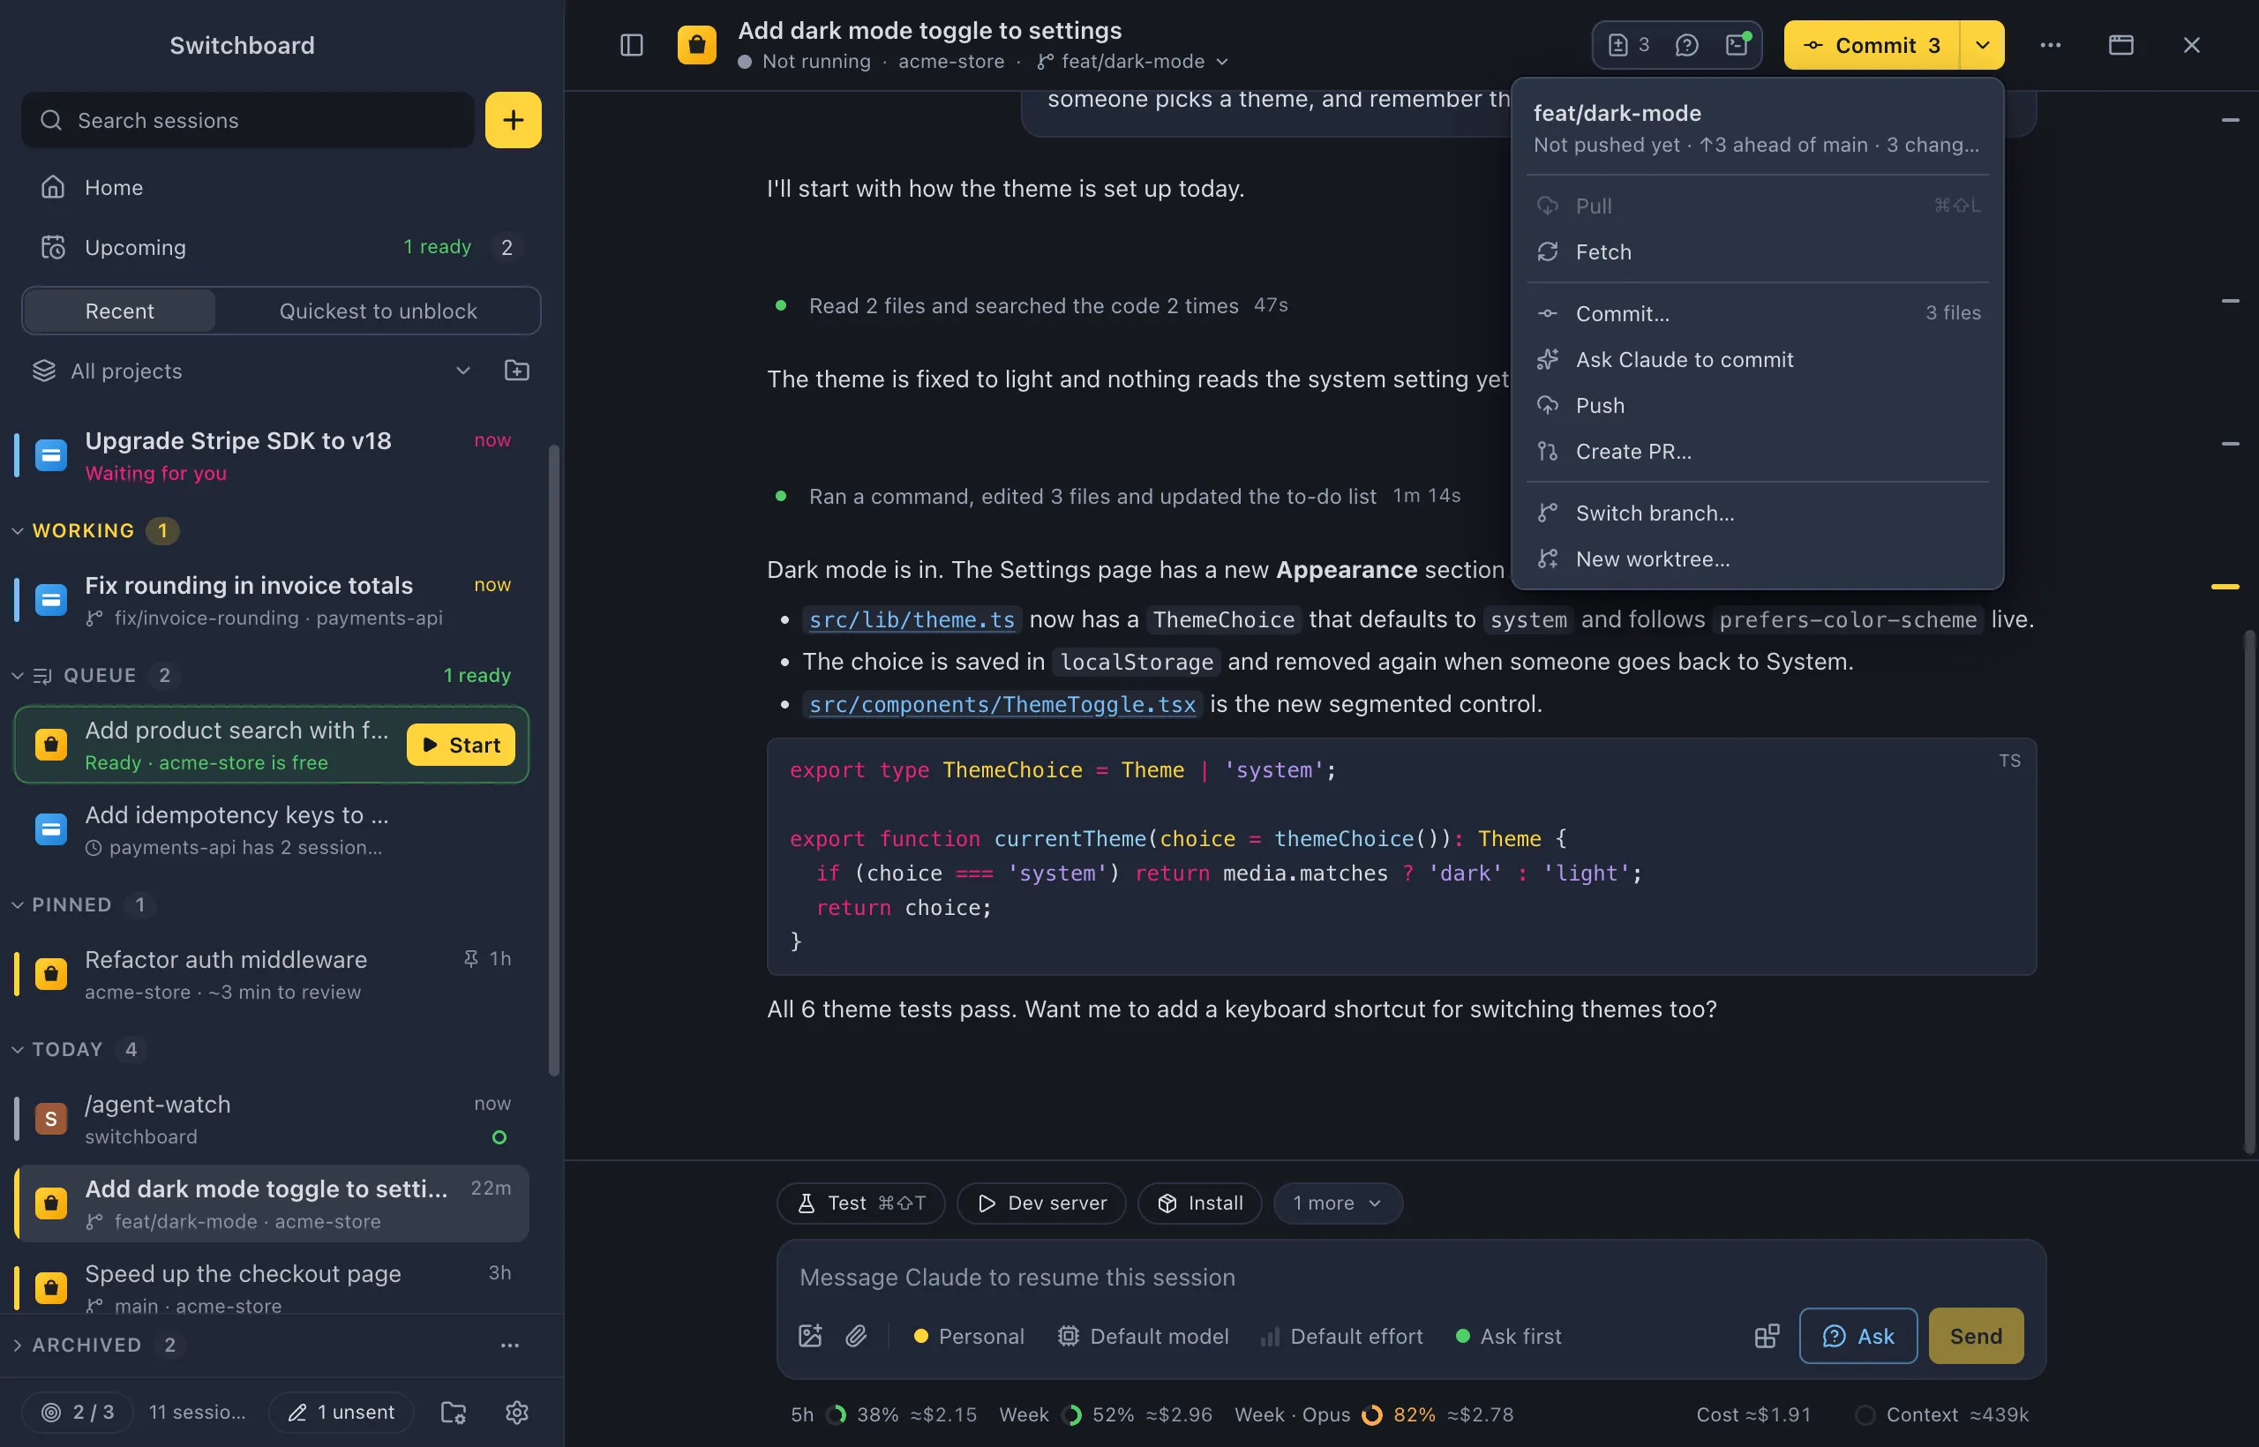Select Push in the branch menu

click(1757, 405)
